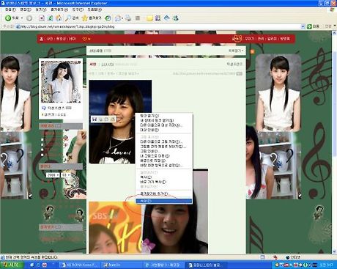This screenshot has width=337, height=269.
Task: Click the Stop loading icon
Action: click(x=42, y=18)
